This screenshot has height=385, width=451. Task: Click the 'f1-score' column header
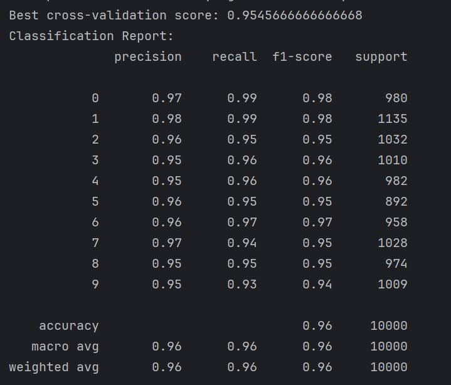coord(302,56)
